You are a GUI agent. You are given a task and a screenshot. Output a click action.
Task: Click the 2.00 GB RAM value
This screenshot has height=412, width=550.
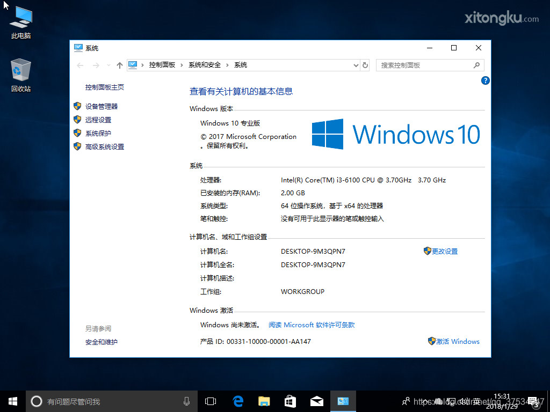coord(293,193)
